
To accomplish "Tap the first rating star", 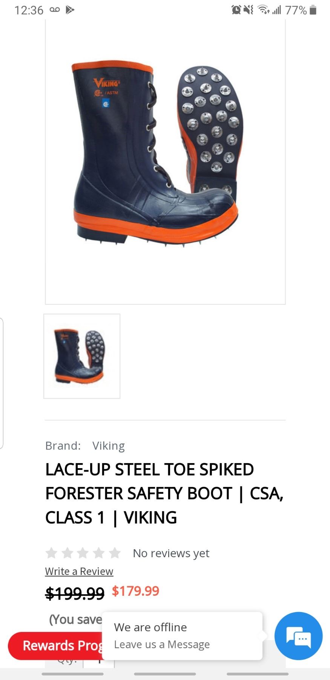I will coord(51,553).
